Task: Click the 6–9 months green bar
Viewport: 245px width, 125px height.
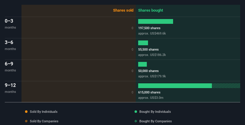Action: pos(142,64)
